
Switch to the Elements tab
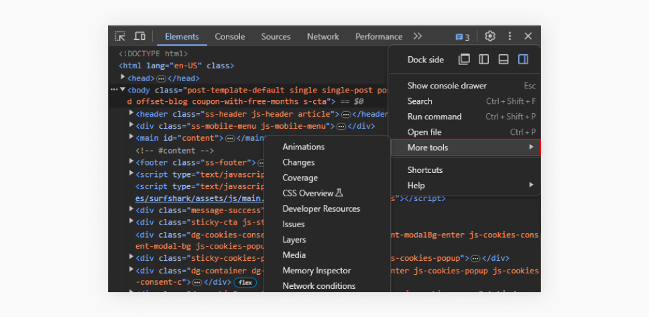pos(182,36)
